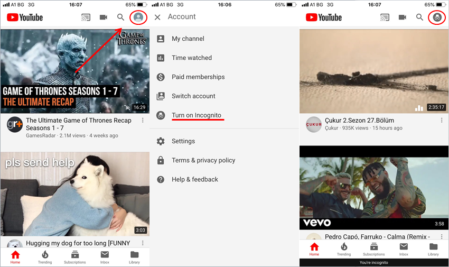Play the Vevo Pedro Capó Calma thumbnail

(x=374, y=188)
